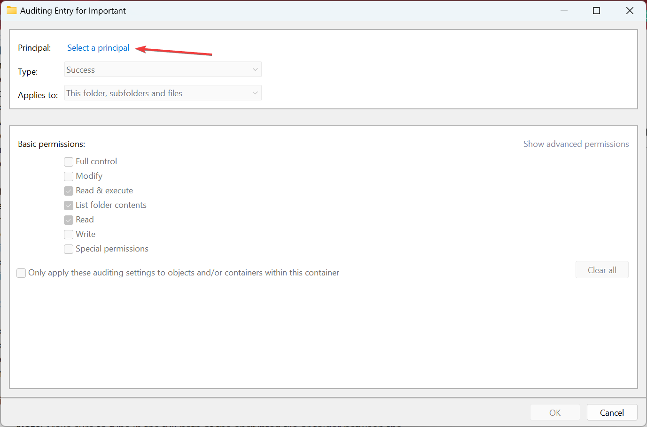Click the folder icon in title bar

click(12, 10)
